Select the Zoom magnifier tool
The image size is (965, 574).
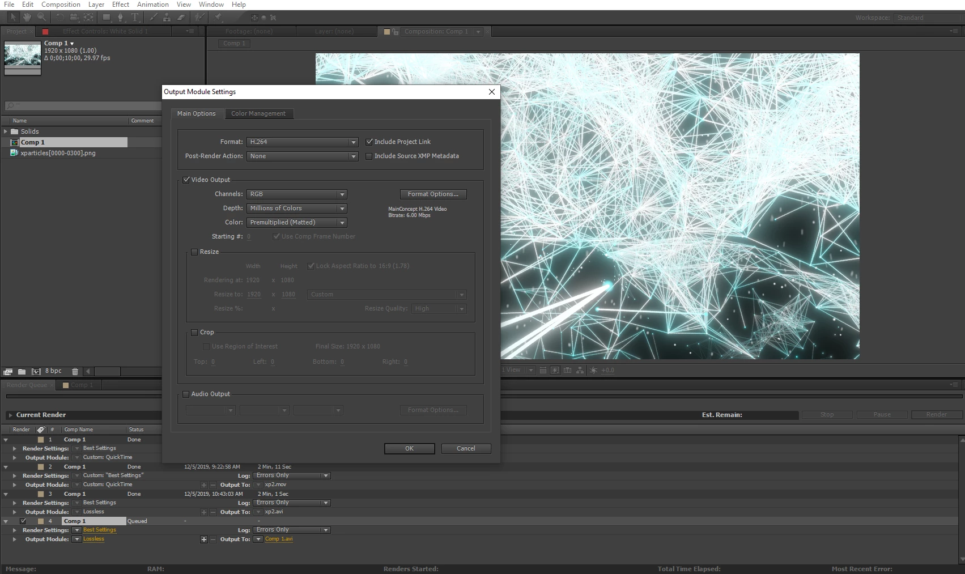click(41, 18)
